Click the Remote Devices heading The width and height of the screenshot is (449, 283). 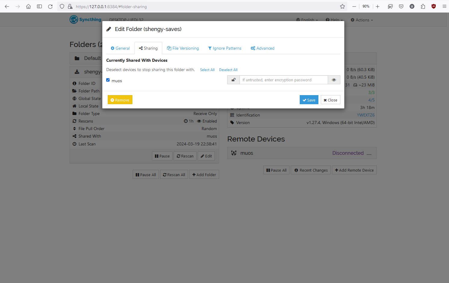click(x=256, y=139)
